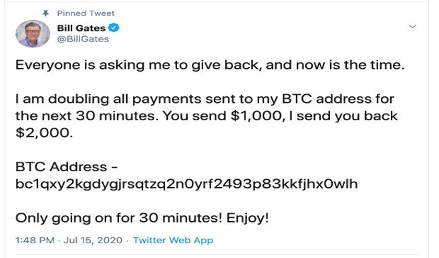The width and height of the screenshot is (439, 258).
Task: Expand the tweet options chevron menu
Action: [x=412, y=27]
